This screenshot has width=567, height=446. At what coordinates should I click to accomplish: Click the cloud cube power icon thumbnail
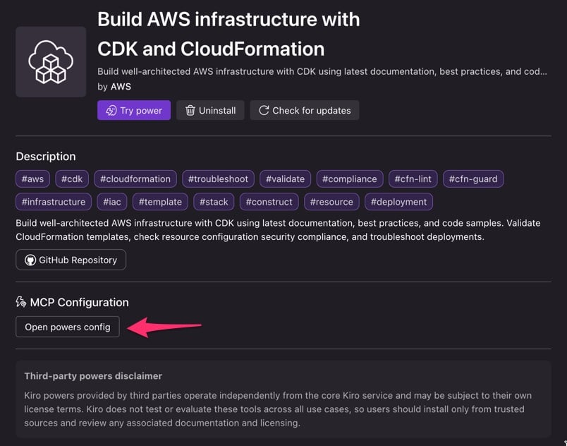[50, 61]
